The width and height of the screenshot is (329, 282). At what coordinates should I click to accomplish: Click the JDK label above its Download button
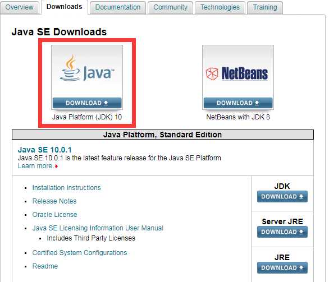pyautogui.click(x=282, y=186)
